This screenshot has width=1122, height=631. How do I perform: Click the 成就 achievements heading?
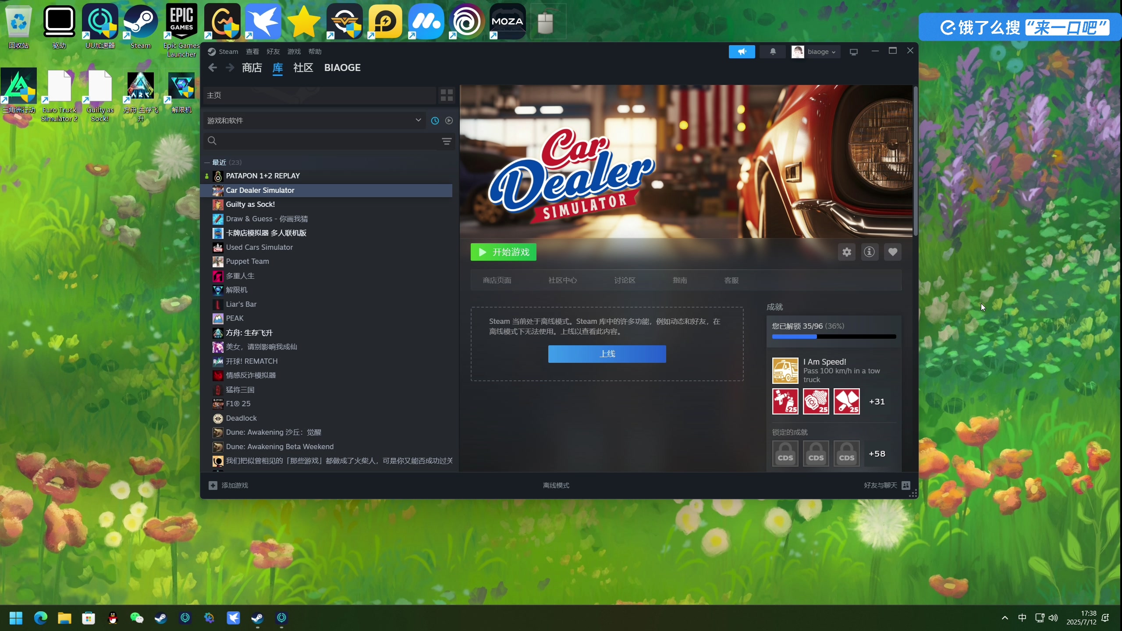pos(774,307)
